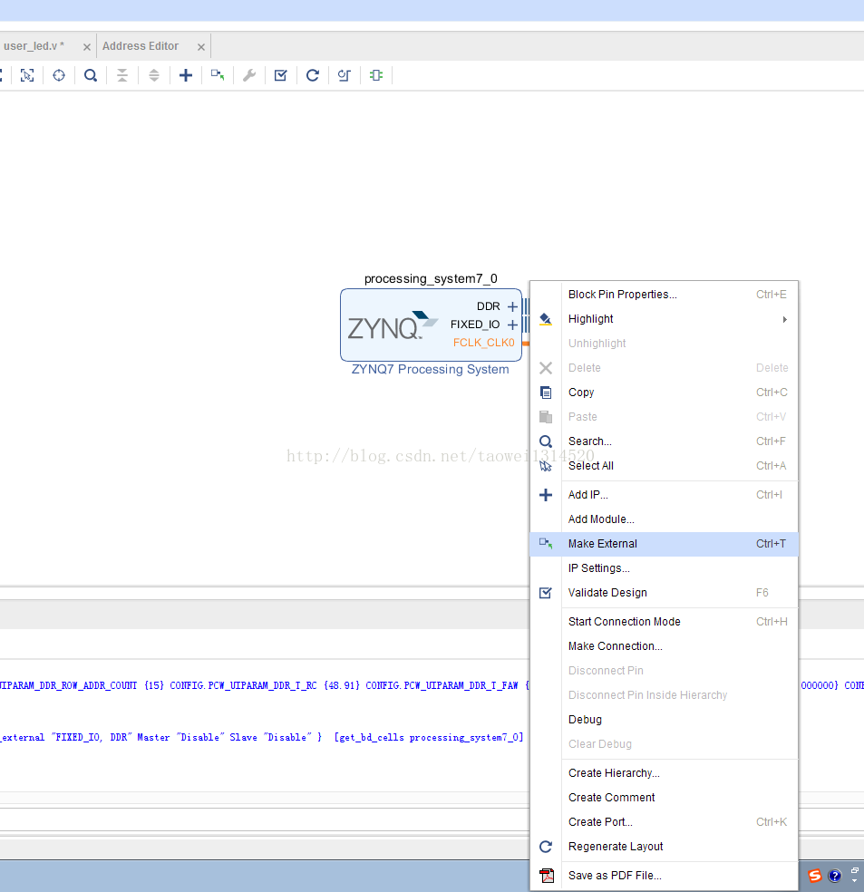Select the FCLK_CLK0 pin label
This screenshot has width=864, height=892.
tap(483, 343)
